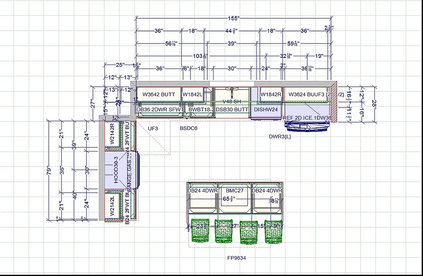Screen dimensions: 423x276
Task: Click the UF3 filler label
Action: (x=153, y=128)
